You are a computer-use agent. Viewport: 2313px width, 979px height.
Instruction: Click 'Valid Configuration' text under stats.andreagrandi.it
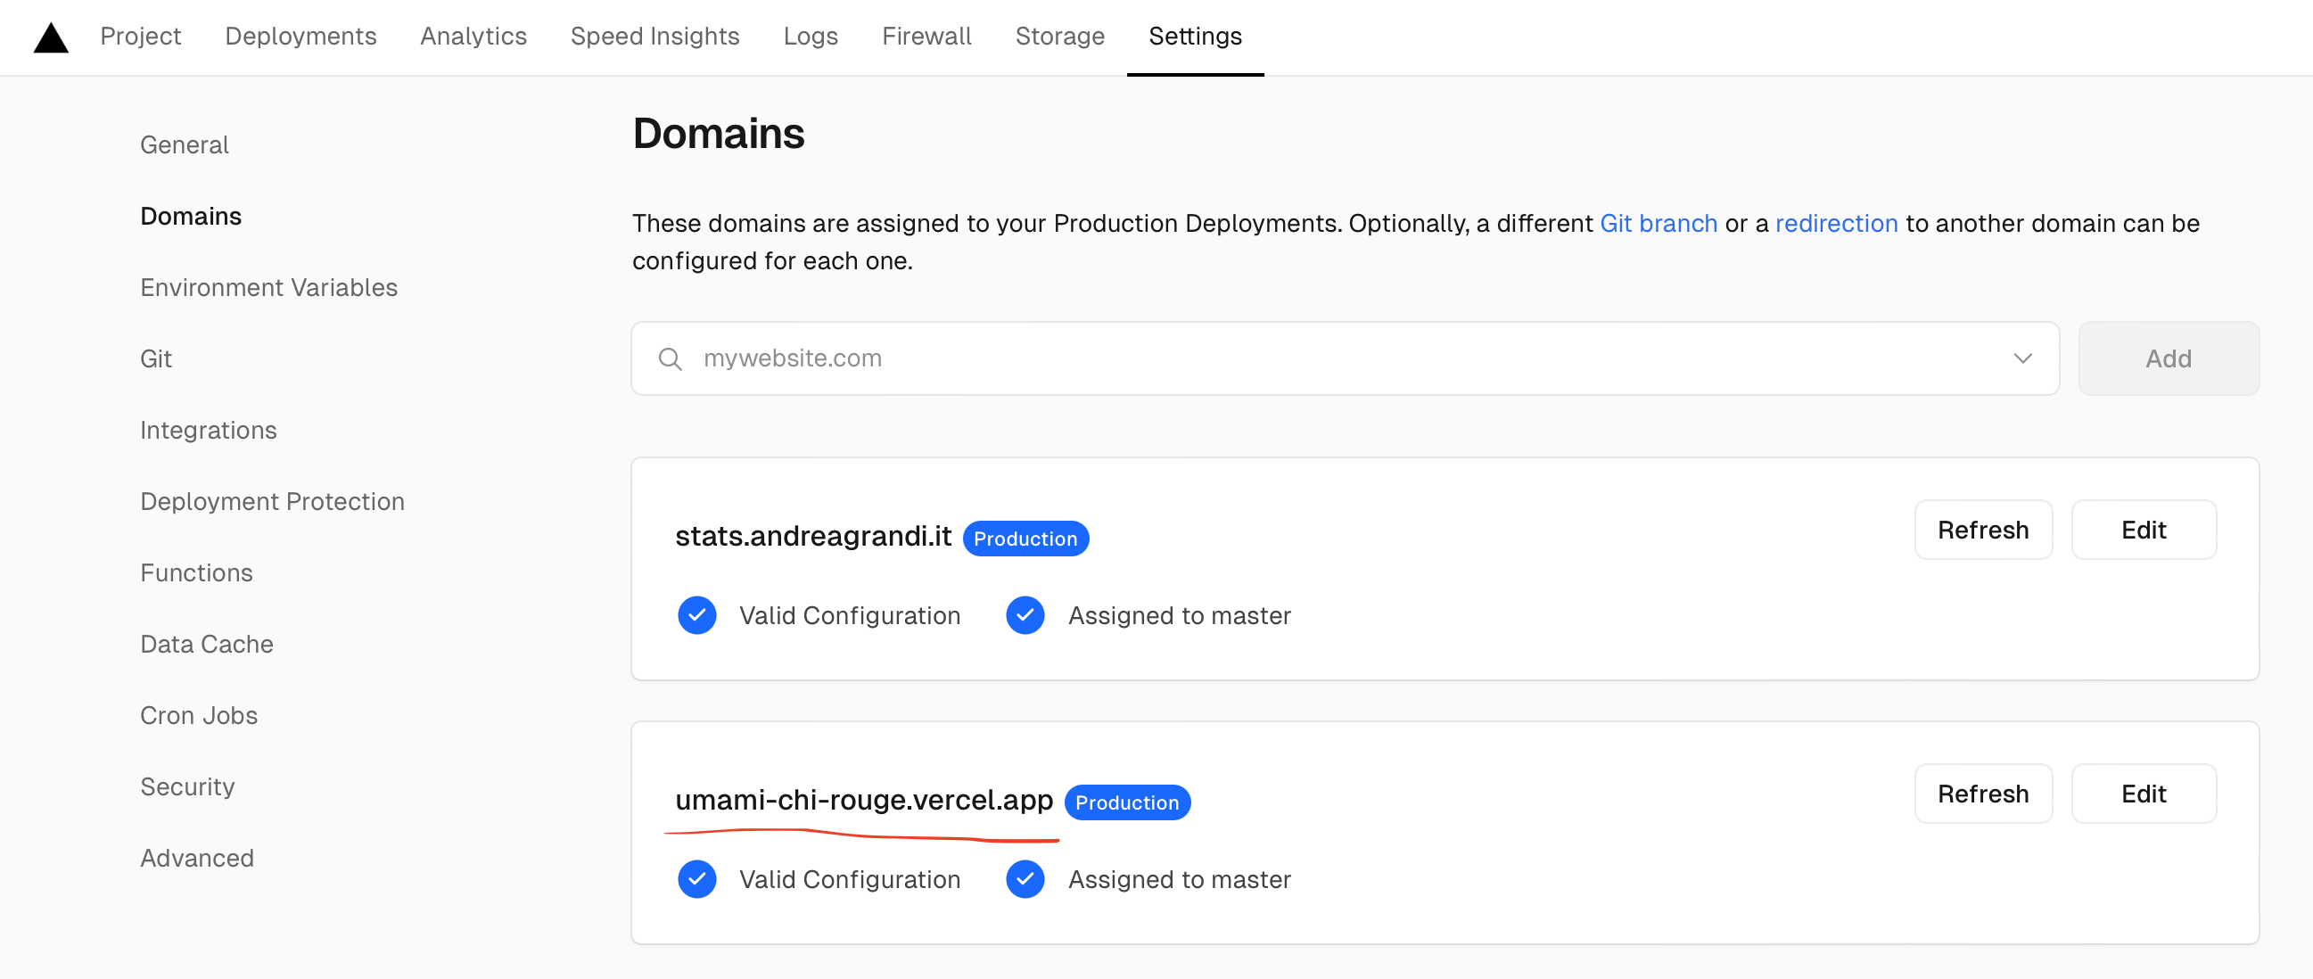pyautogui.click(x=850, y=616)
